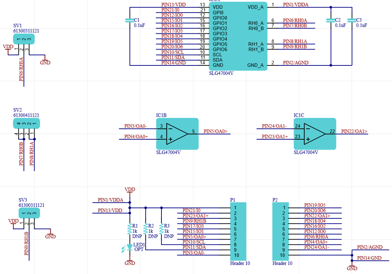Click the SLG47004V text under IC1B
The image size is (392, 274).
click(169, 152)
